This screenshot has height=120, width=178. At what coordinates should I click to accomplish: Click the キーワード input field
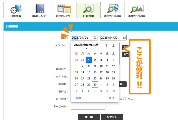pyautogui.click(x=88, y=107)
